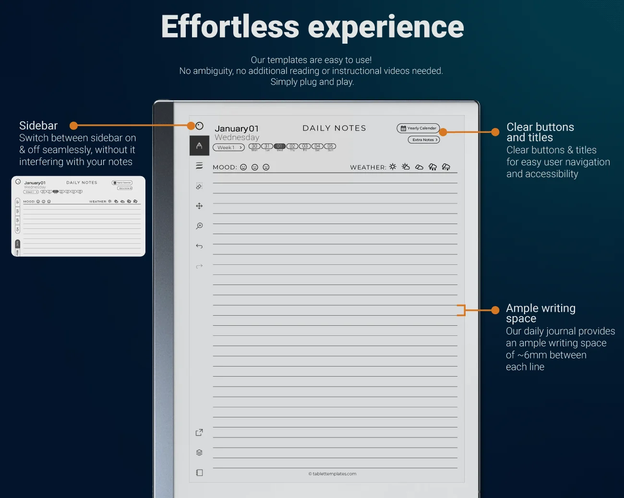This screenshot has width=624, height=498.
Task: Choose the sunny weather icon
Action: [393, 166]
